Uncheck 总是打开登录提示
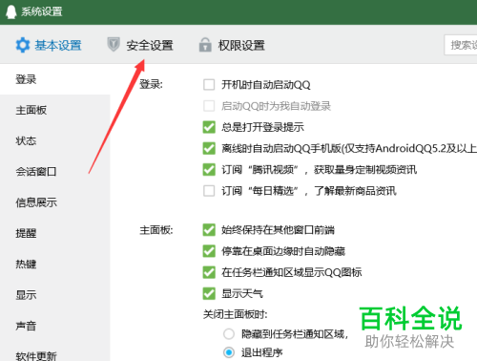This screenshot has height=361, width=477. click(x=209, y=127)
